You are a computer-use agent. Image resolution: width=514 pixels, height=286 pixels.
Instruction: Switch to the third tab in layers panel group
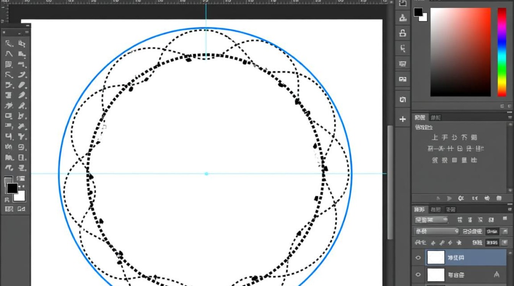coord(451,209)
